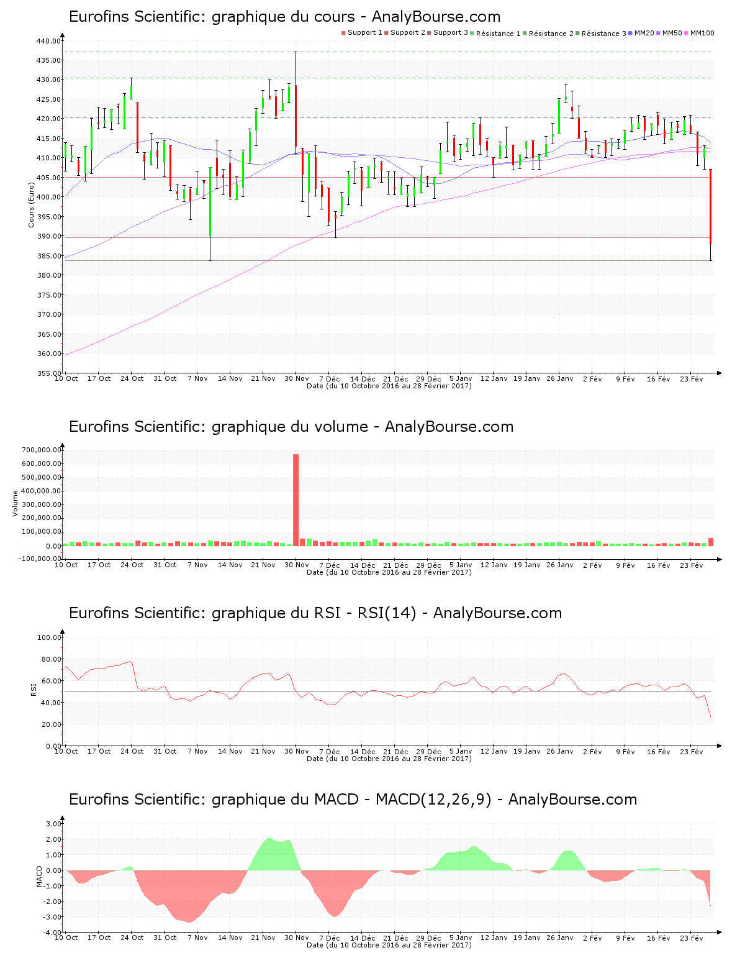Image resolution: width=745 pixels, height=963 pixels.
Task: Click the '5 Janv' date under price chart
Action: click(461, 378)
